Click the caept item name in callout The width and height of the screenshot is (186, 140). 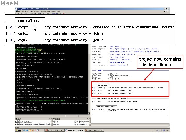point(23,27)
